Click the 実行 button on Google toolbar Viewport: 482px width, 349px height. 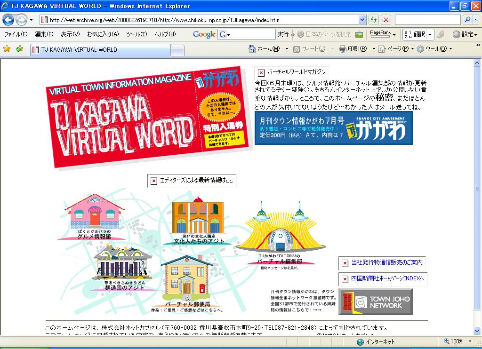tap(283, 34)
